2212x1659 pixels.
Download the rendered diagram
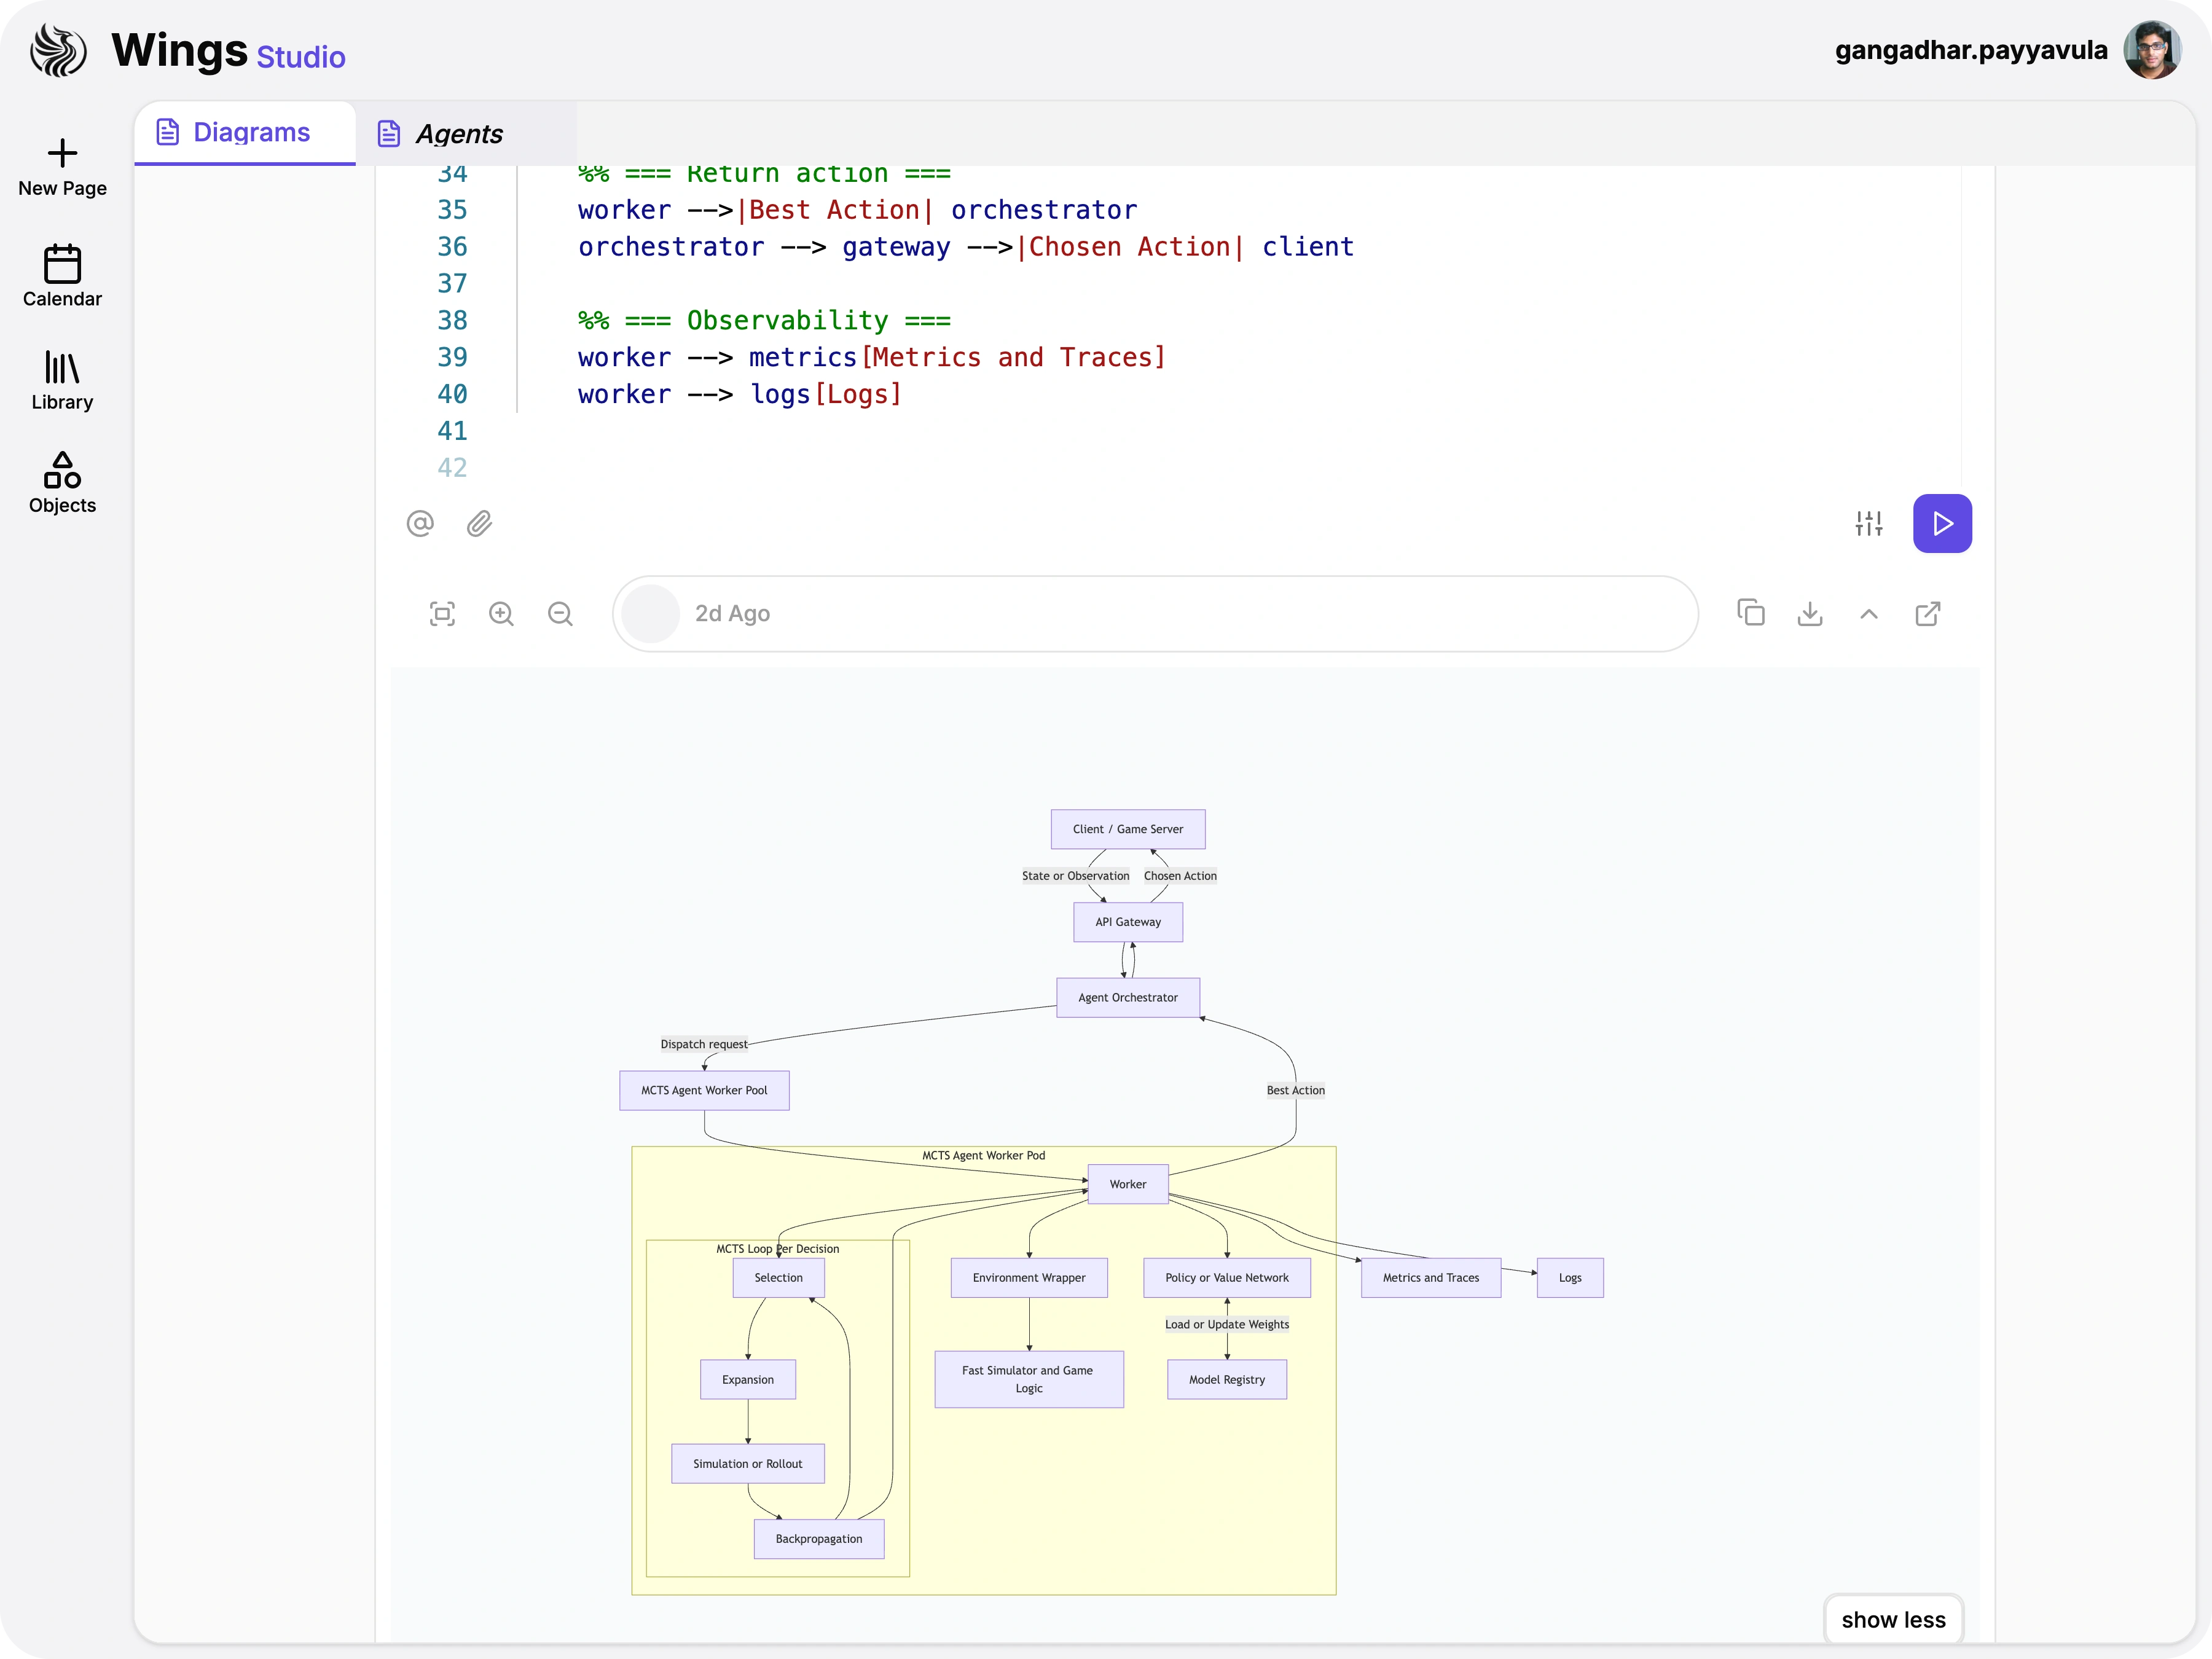(x=1810, y=613)
